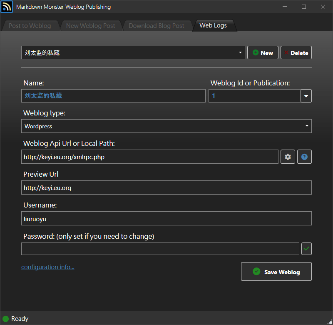Create a new weblog with New button
The width and height of the screenshot is (333, 325).
coord(263,52)
